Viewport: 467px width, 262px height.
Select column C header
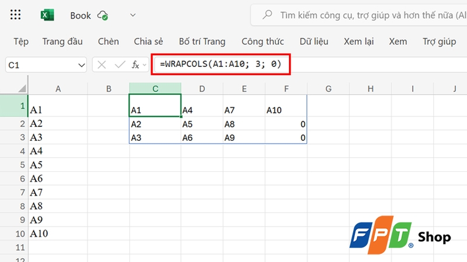155,89
